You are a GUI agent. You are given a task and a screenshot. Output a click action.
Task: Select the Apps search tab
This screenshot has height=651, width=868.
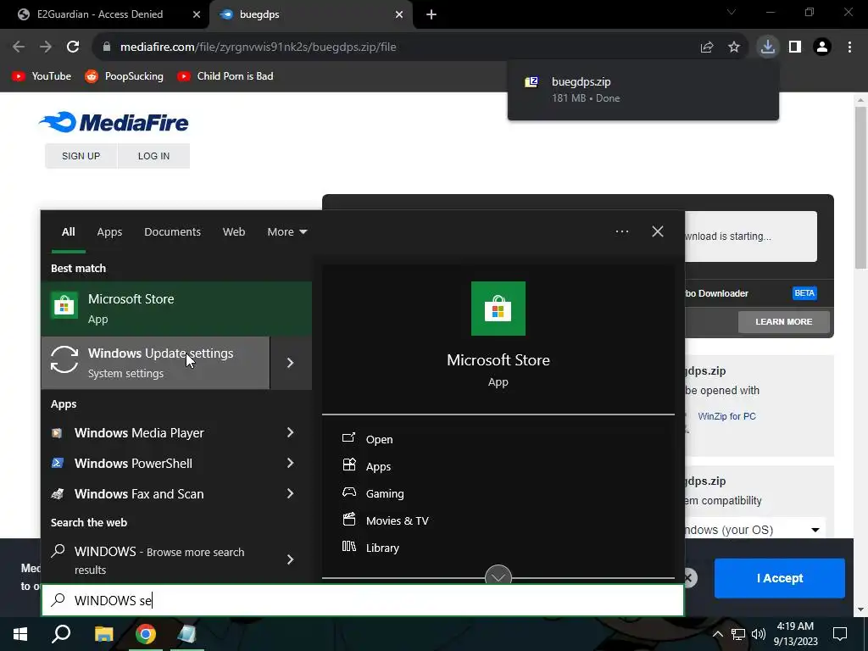point(109,232)
